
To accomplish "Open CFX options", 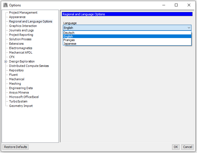I will click(12, 57).
